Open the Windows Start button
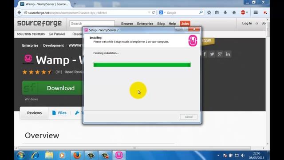 pyautogui.click(x=21, y=155)
